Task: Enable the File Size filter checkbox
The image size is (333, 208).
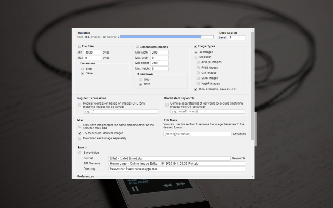Action: [x=80, y=47]
